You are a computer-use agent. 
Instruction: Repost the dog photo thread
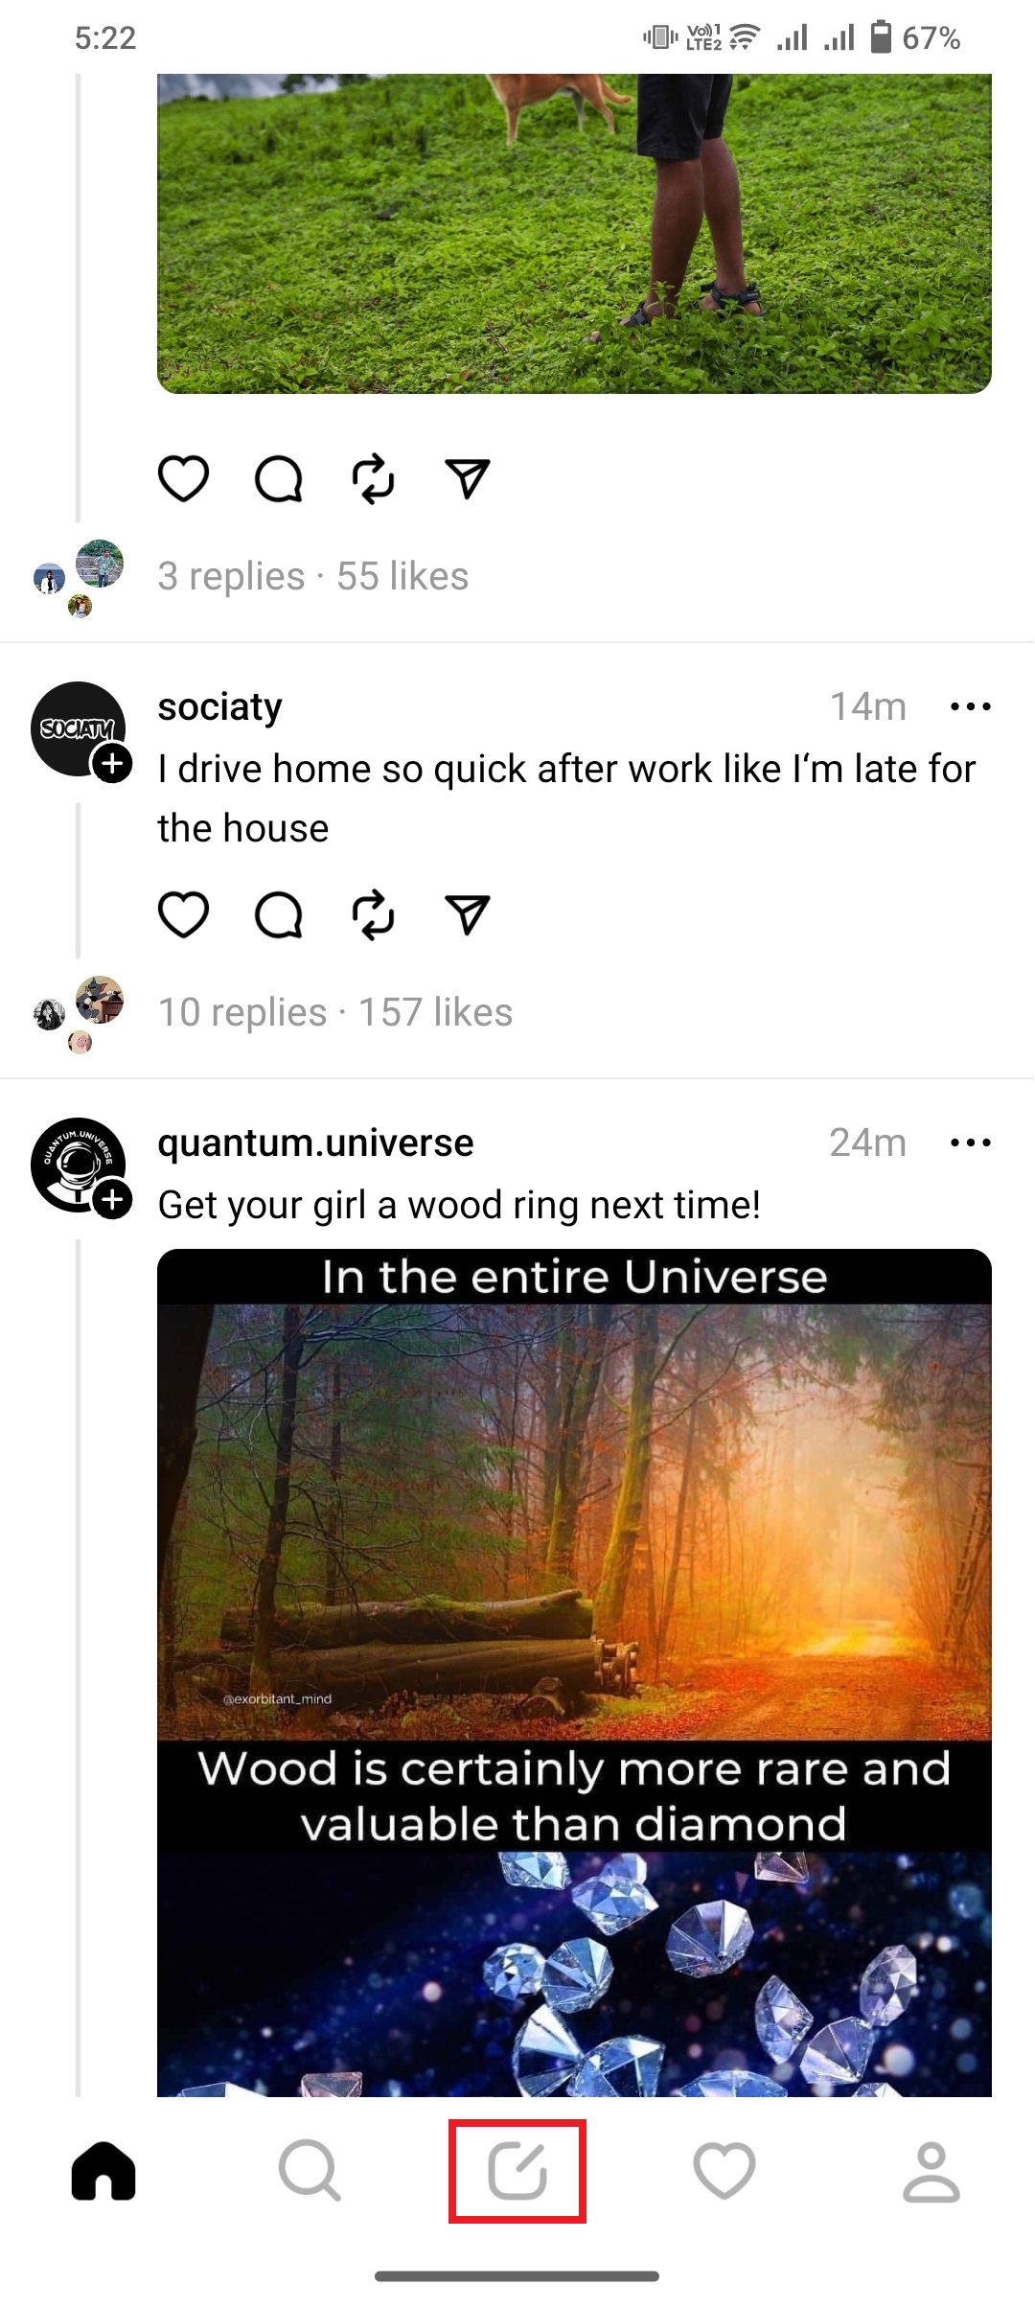pyautogui.click(x=374, y=479)
